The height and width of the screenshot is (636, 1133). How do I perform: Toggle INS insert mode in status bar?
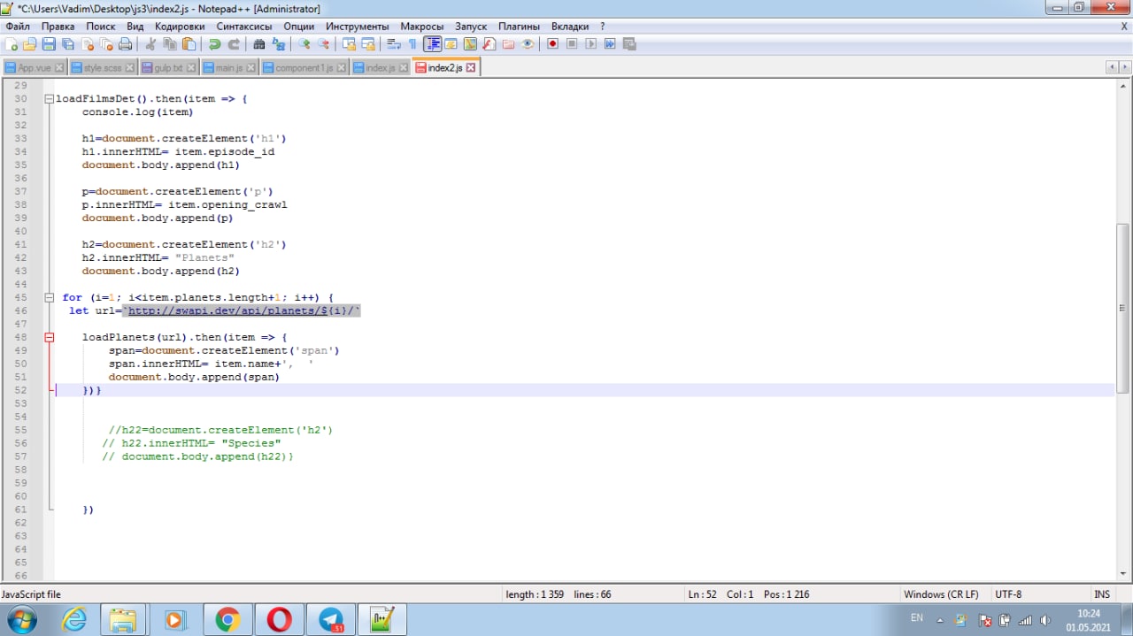[x=1101, y=594]
